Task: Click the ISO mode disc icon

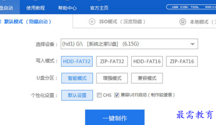Action: point(92,21)
